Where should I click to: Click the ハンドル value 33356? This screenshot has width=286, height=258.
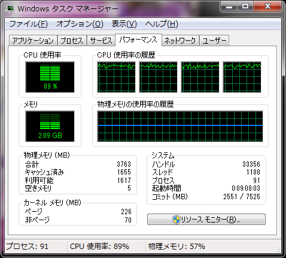point(251,164)
